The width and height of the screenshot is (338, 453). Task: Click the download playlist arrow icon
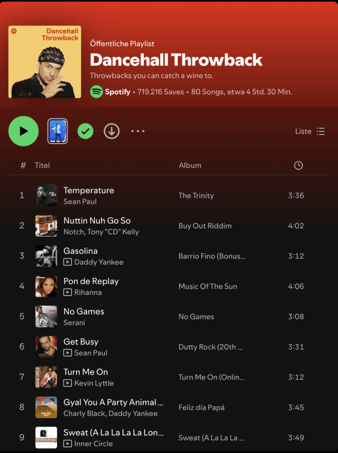tap(111, 131)
